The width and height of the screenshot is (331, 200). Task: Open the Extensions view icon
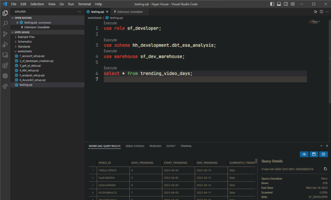coord(5,66)
